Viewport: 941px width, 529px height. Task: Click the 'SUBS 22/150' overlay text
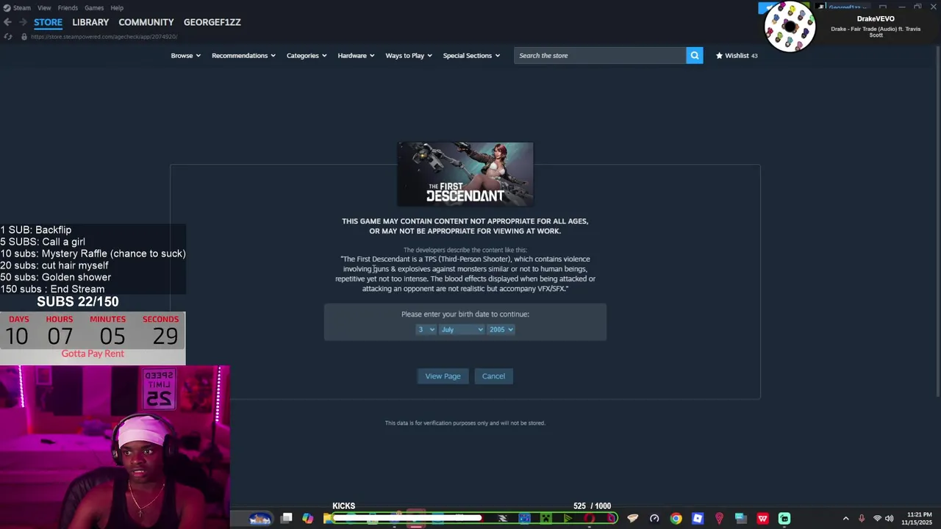[78, 301]
